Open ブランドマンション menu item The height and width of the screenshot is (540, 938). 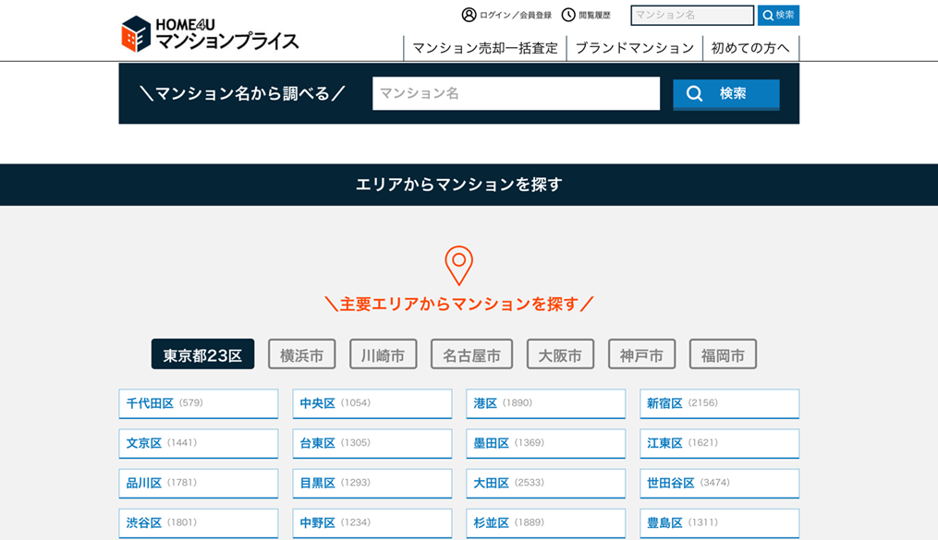[635, 48]
